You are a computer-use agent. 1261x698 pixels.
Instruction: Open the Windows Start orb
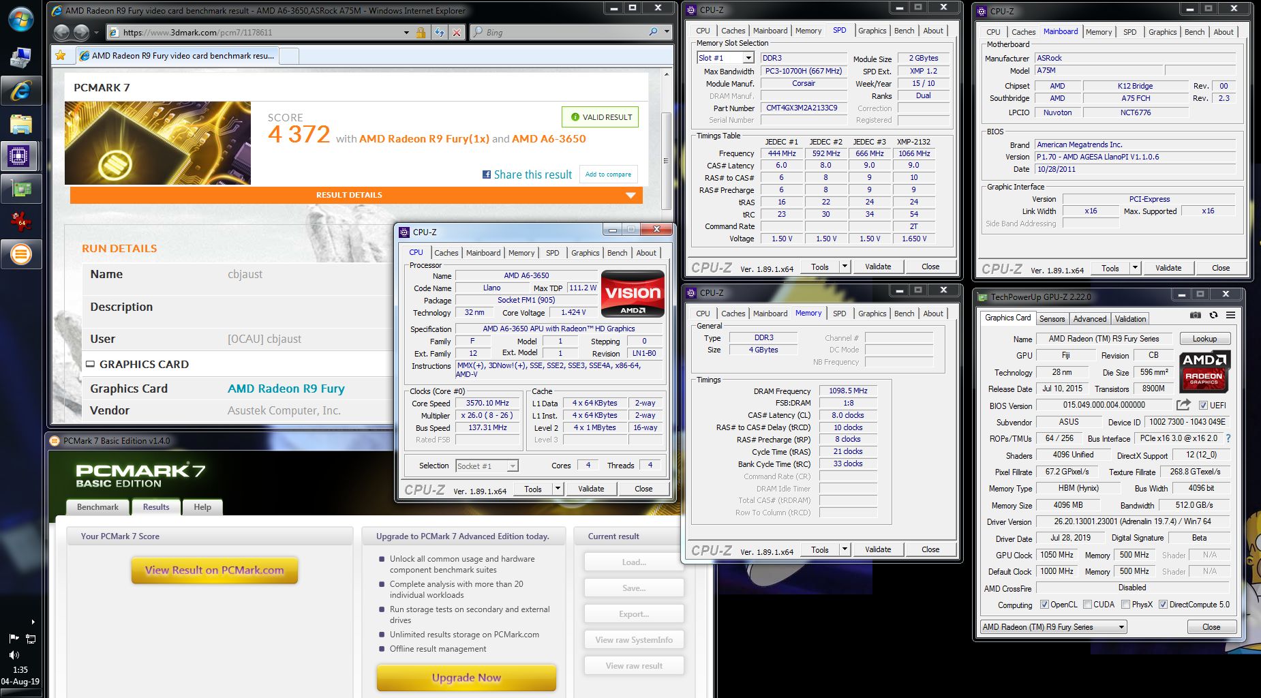click(21, 19)
